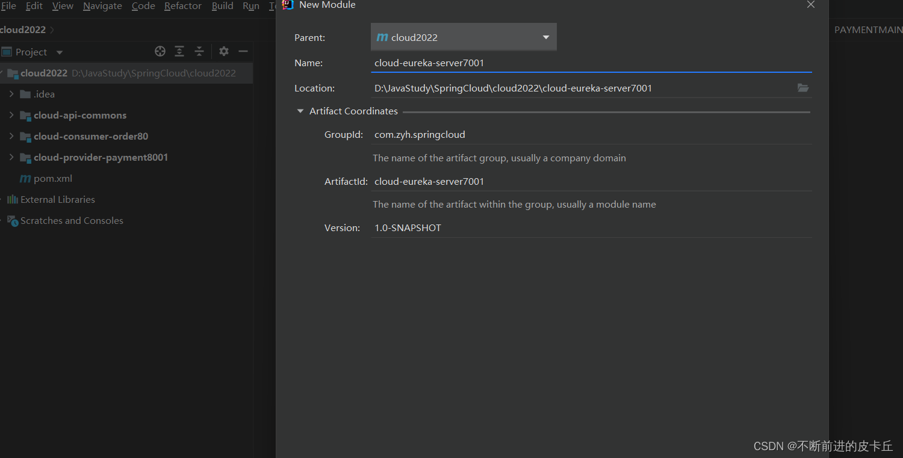This screenshot has width=903, height=458.
Task: Click the Version field 1.0-SNAPSHOT
Action: (x=591, y=228)
